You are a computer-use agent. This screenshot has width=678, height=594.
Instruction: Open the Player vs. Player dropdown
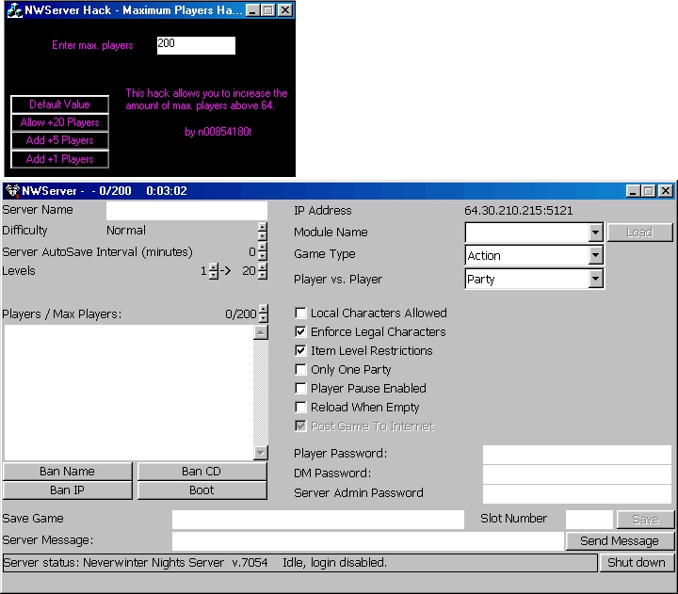(594, 280)
